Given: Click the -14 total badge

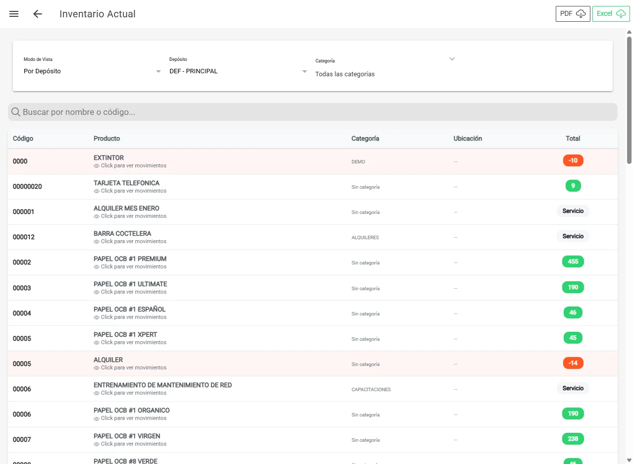Looking at the screenshot, I should point(573,363).
